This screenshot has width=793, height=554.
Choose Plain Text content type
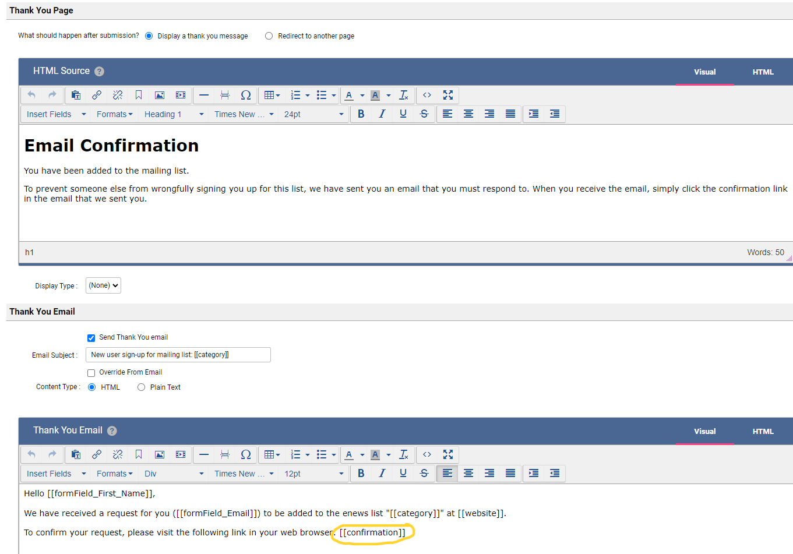pos(142,387)
